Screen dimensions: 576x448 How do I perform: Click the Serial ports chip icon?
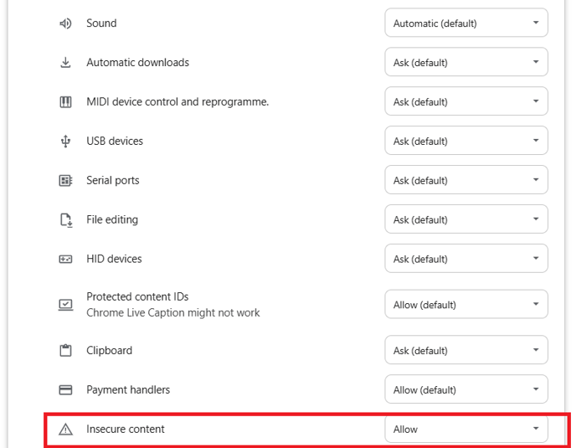(65, 180)
